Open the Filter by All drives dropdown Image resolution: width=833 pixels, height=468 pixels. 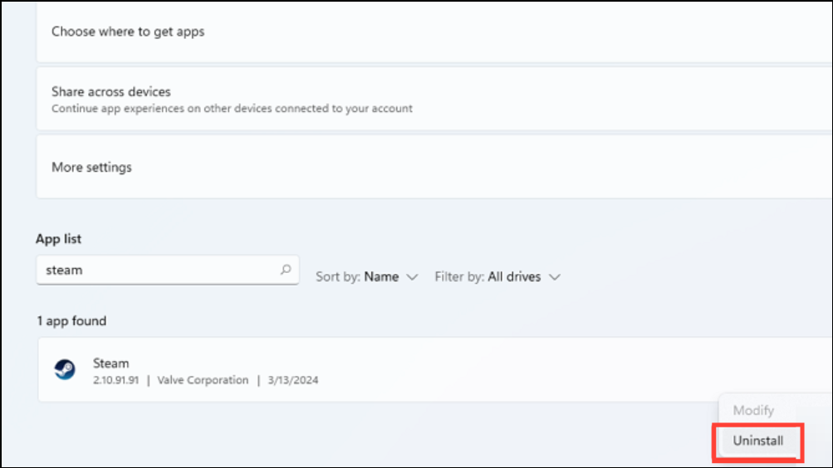(497, 276)
